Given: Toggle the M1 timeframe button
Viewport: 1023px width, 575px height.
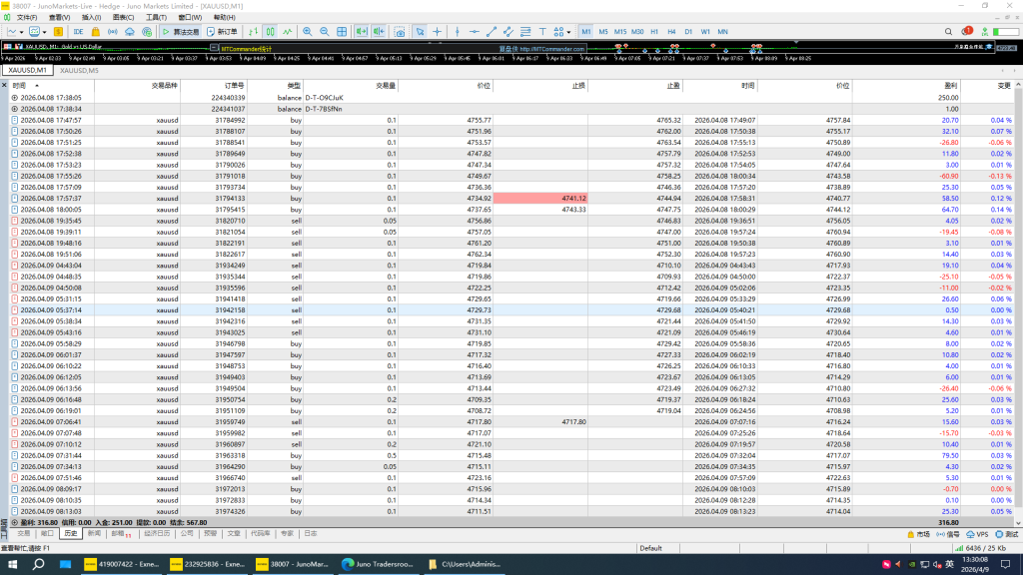Looking at the screenshot, I should tap(585, 32).
